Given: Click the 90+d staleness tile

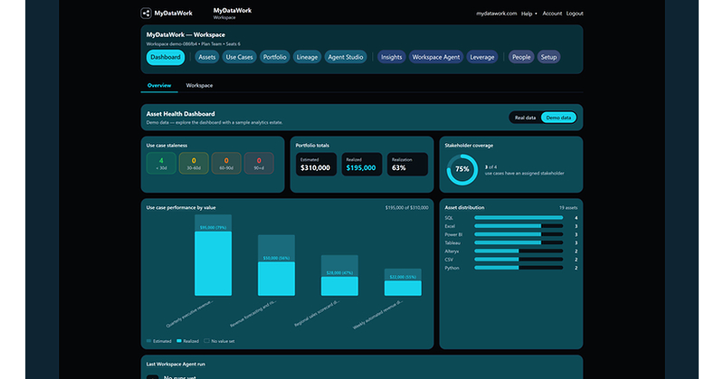Looking at the screenshot, I should (259, 164).
